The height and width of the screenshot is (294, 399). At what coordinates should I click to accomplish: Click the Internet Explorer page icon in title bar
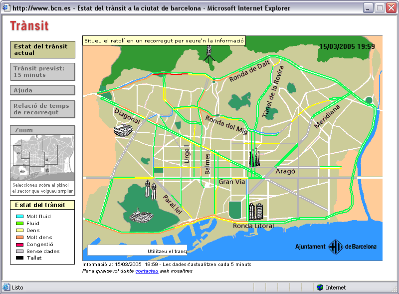(x=6, y=8)
